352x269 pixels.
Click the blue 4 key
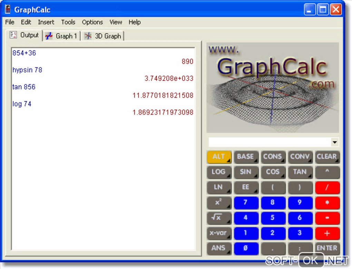[x=246, y=218]
